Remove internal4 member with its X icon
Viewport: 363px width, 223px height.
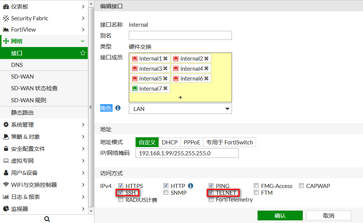[x=206, y=69]
